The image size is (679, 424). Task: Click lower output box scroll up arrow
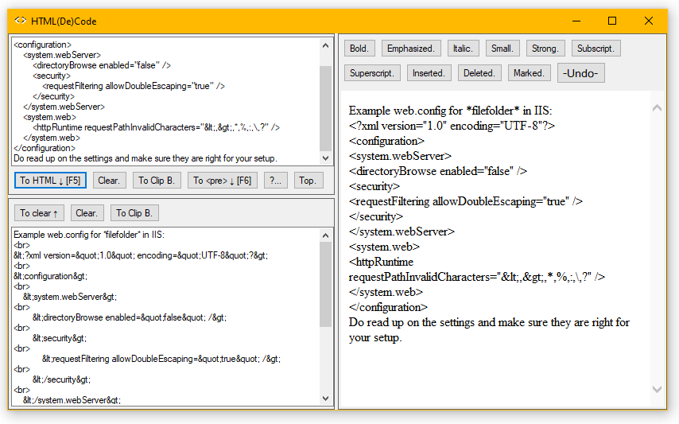pos(326,235)
